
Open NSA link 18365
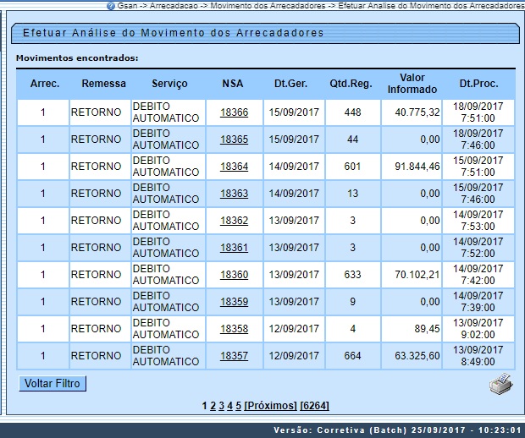tap(234, 140)
